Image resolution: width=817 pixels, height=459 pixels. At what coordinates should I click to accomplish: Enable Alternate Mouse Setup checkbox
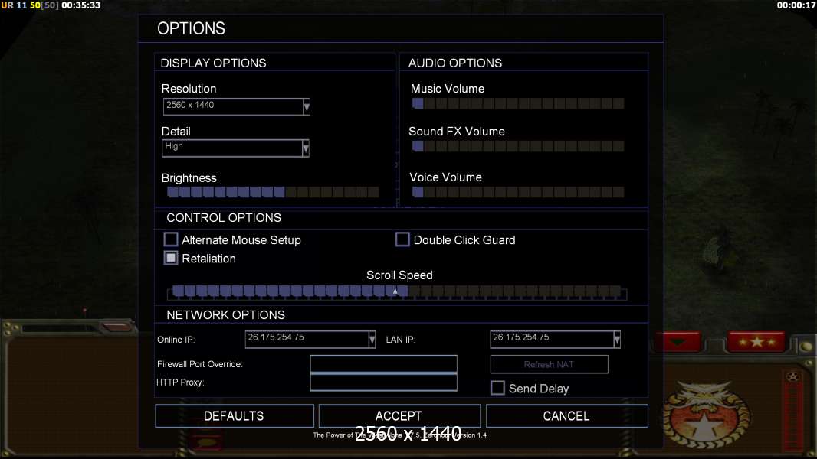click(171, 239)
